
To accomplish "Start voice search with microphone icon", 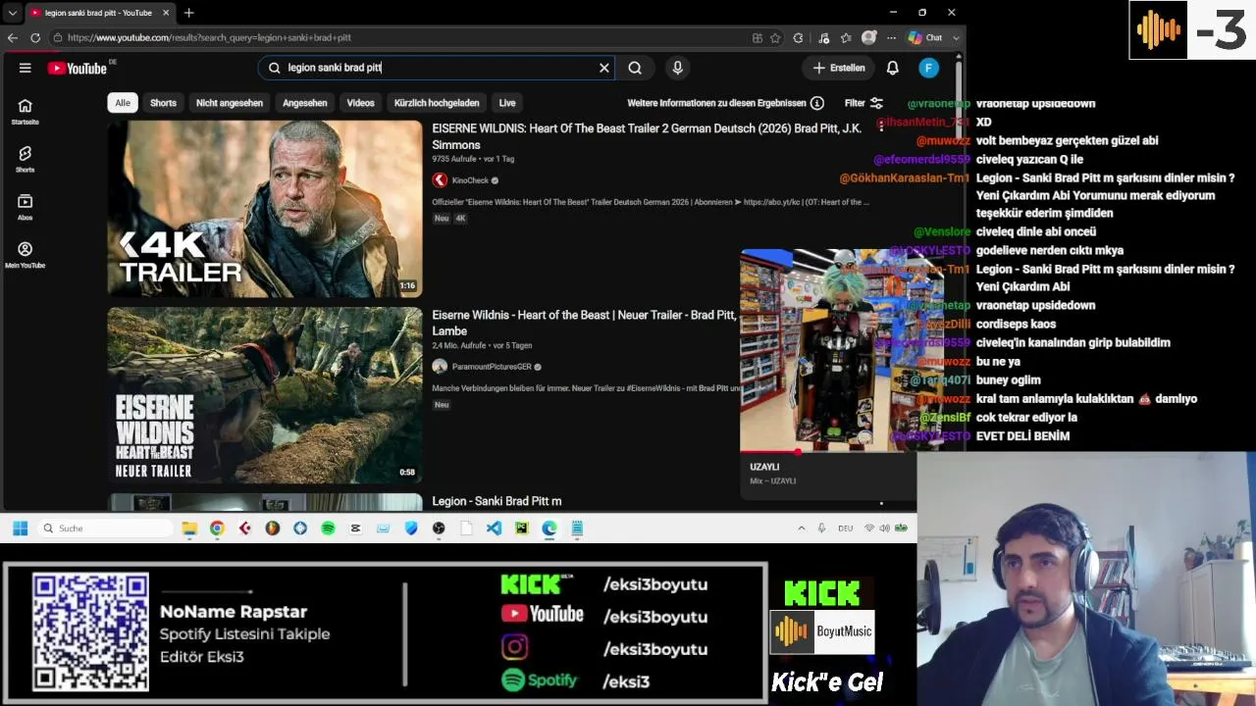I will coord(677,68).
